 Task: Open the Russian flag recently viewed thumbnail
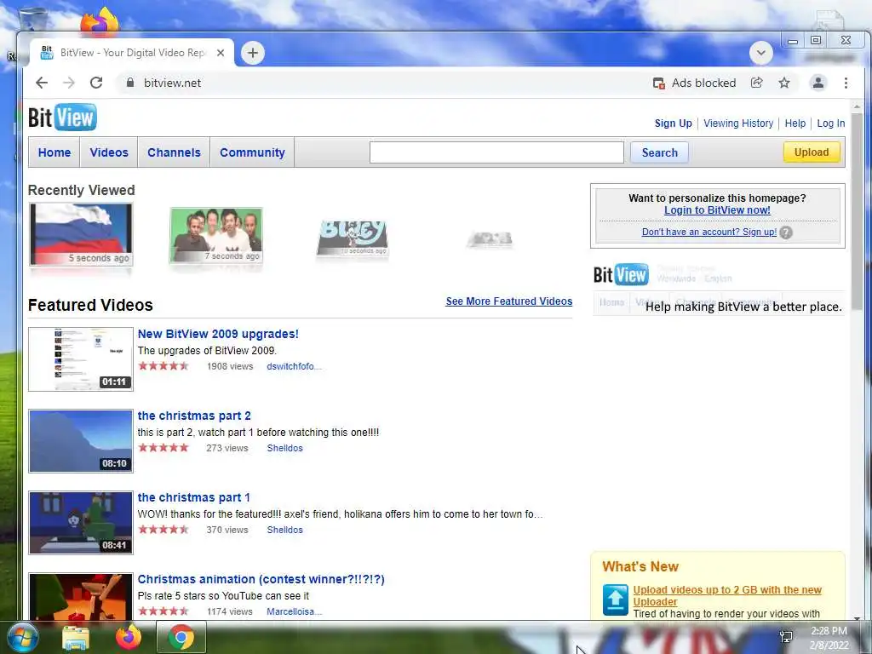pyautogui.click(x=81, y=234)
